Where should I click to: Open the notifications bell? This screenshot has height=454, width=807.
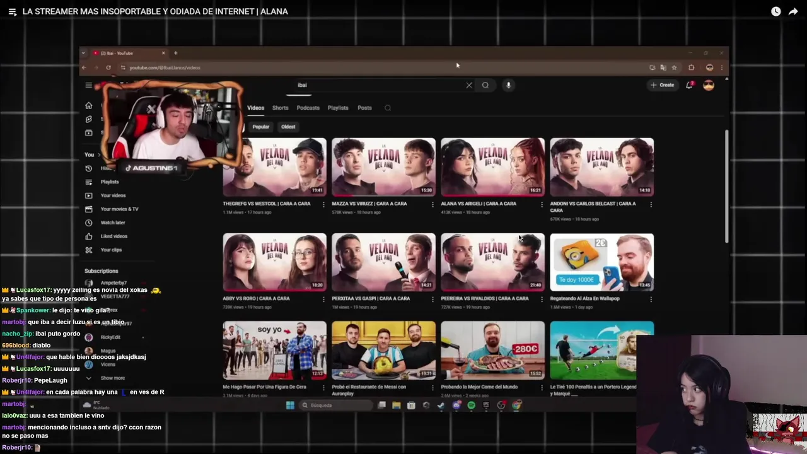tap(690, 85)
